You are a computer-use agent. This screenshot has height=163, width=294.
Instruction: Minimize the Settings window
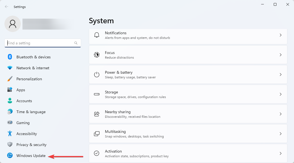pyautogui.click(x=262, y=4)
